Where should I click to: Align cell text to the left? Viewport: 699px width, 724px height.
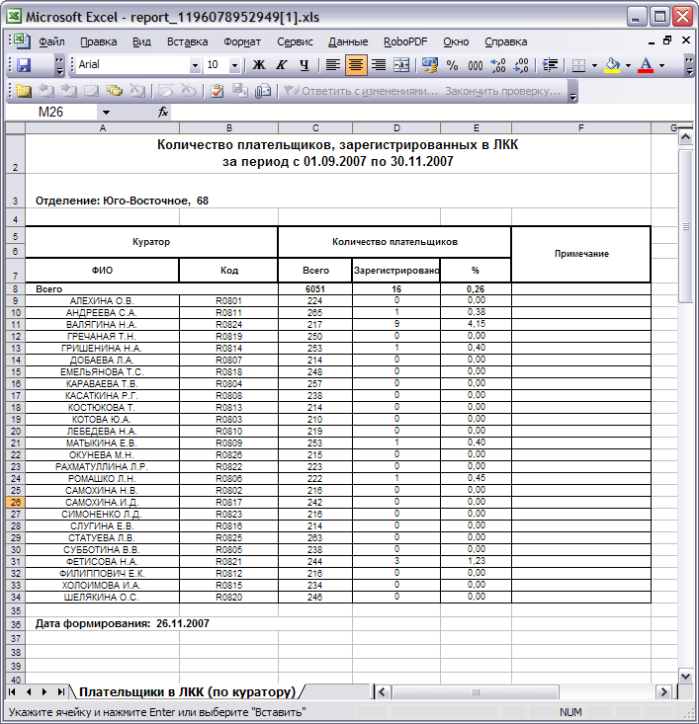tap(333, 65)
